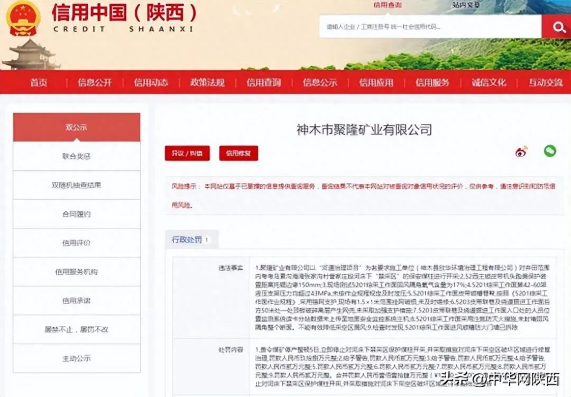Select 双公示 in the sidebar
The width and height of the screenshot is (571, 397).
pos(77,127)
